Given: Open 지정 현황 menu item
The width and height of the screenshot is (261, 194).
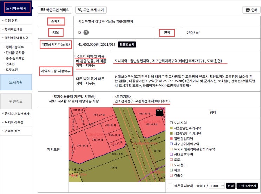Looking at the screenshot, I should [x=16, y=21].
